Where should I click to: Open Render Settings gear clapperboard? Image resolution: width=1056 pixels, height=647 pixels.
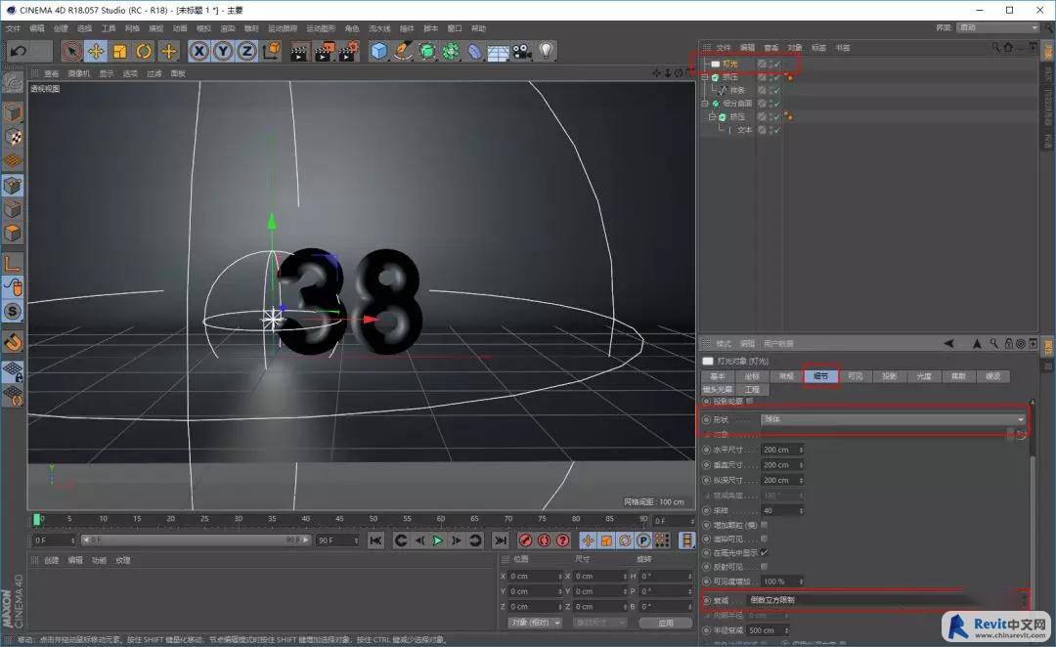[x=348, y=51]
